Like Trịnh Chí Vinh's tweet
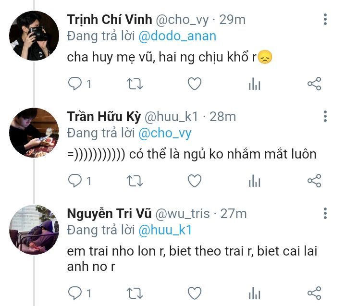Image resolution: width=345 pixels, height=306 pixels. click(x=194, y=84)
